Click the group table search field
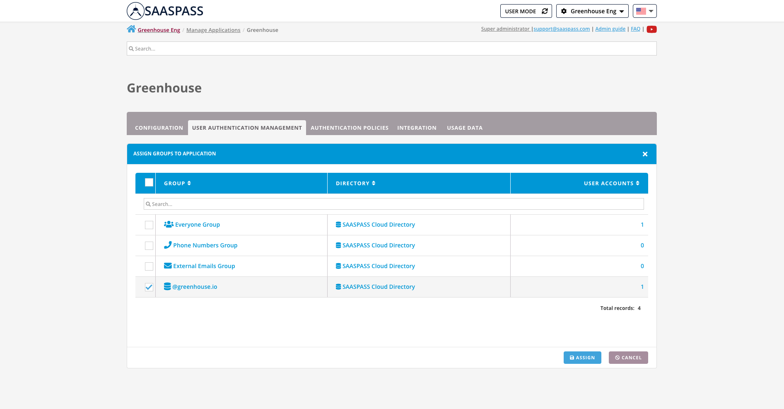The width and height of the screenshot is (784, 409). (393, 204)
